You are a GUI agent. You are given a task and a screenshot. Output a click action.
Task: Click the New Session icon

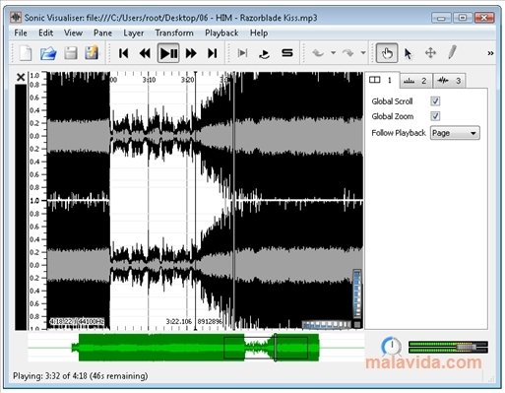26,53
